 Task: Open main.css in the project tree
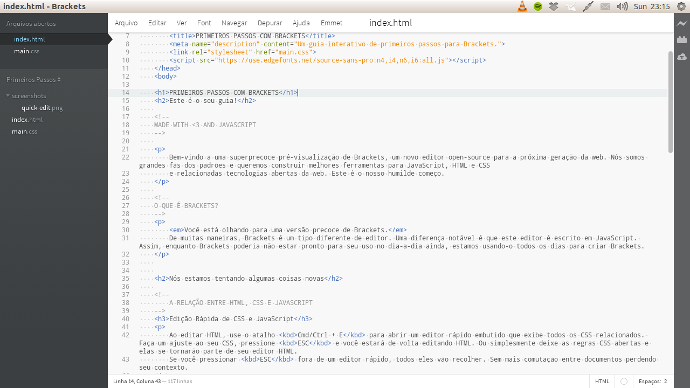tap(24, 131)
